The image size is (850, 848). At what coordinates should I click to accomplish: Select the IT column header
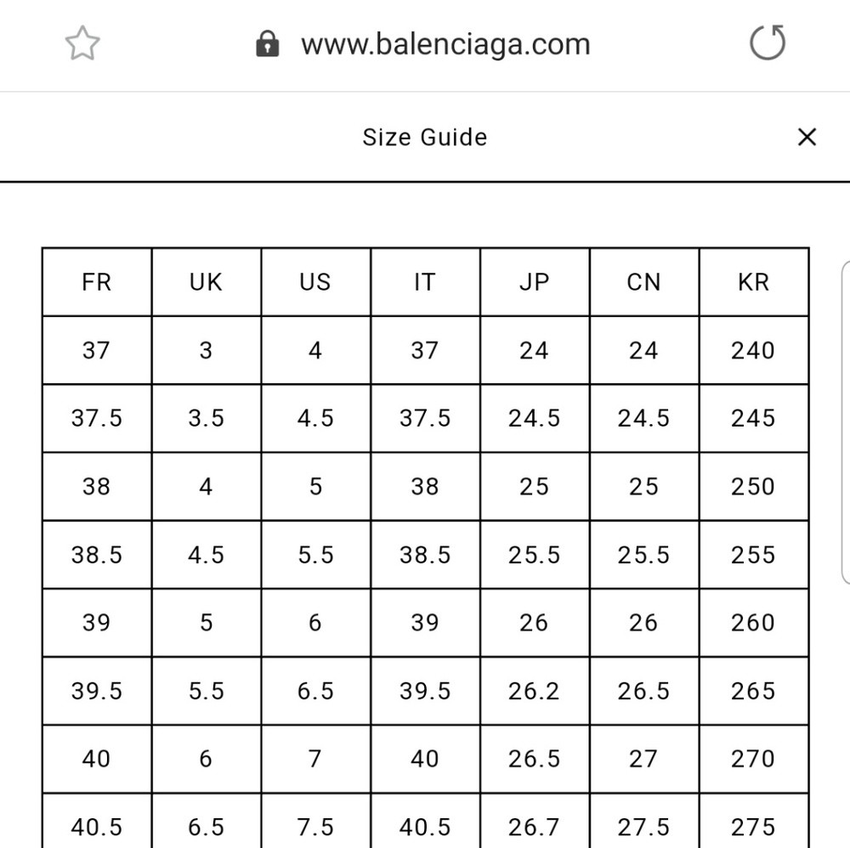coord(425,282)
